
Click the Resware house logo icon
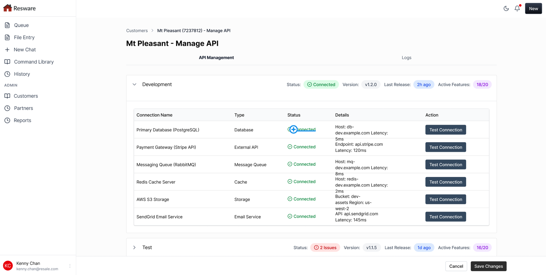(x=7, y=8)
